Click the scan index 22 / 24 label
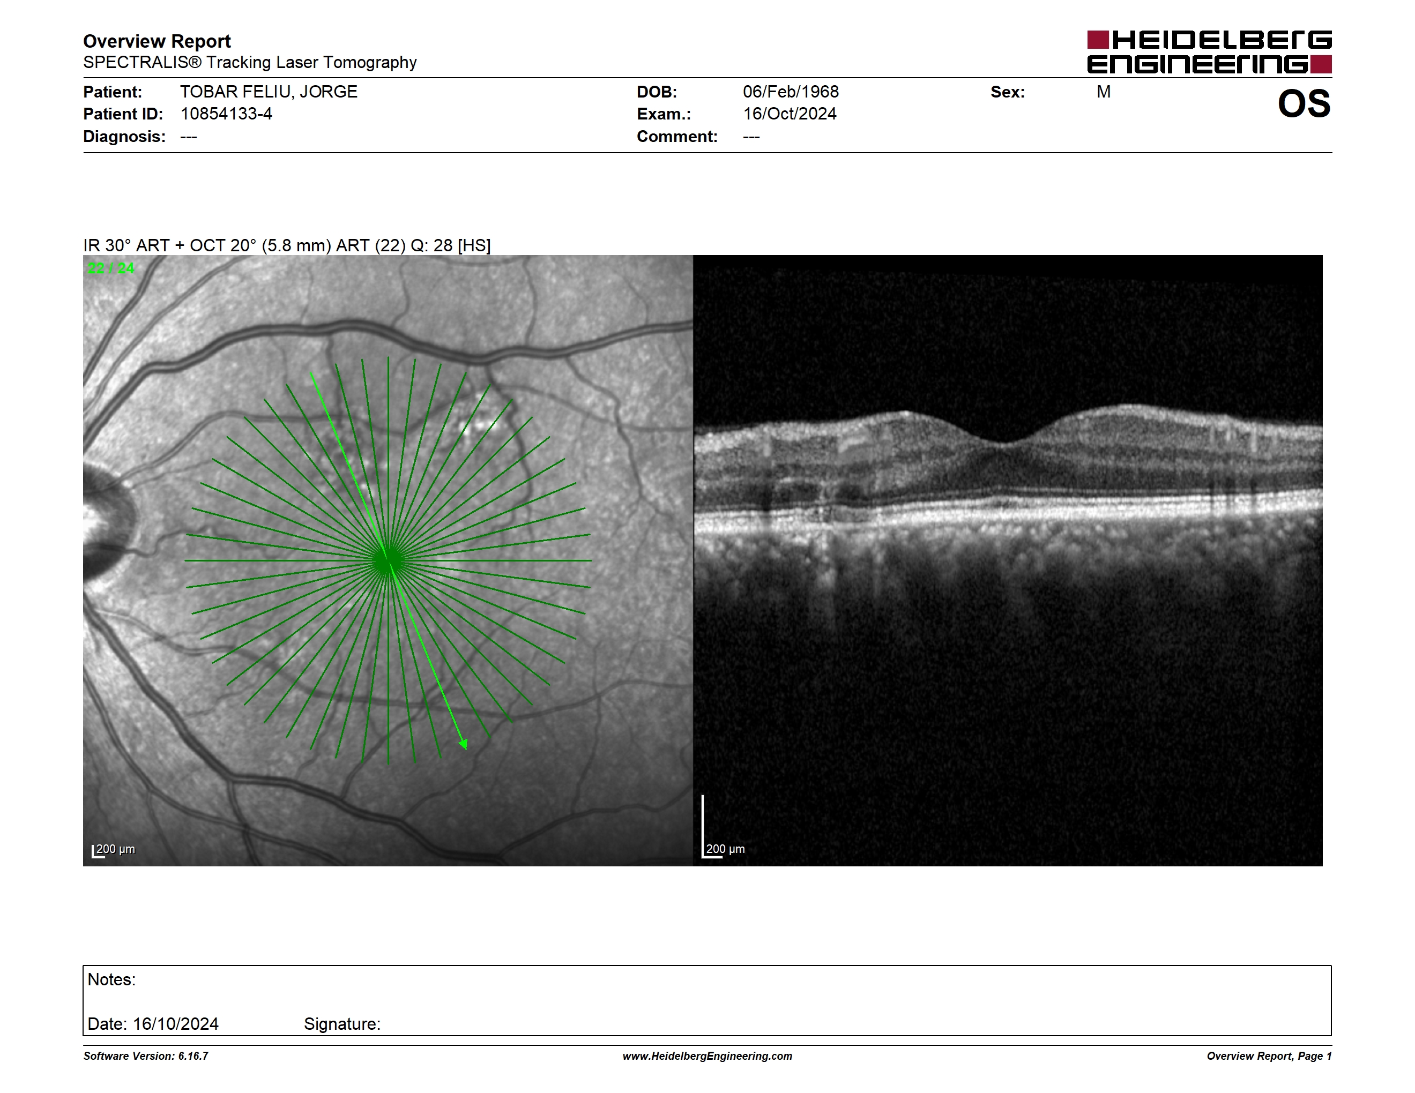Viewport: 1415px width, 1093px height. tap(111, 268)
